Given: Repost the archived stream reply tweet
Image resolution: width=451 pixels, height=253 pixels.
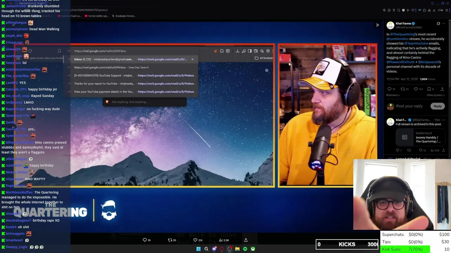Looking at the screenshot, I should coord(409,150).
